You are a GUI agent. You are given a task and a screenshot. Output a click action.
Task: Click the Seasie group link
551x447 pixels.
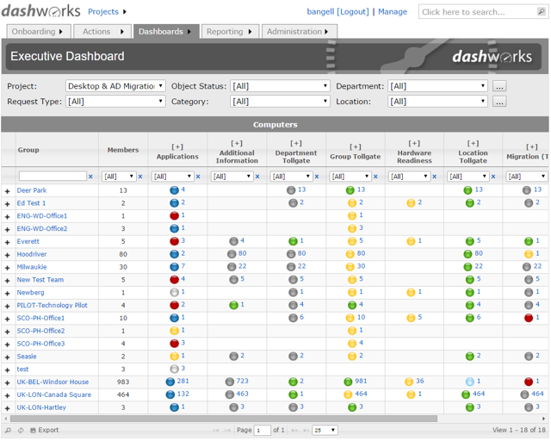pyautogui.click(x=27, y=357)
